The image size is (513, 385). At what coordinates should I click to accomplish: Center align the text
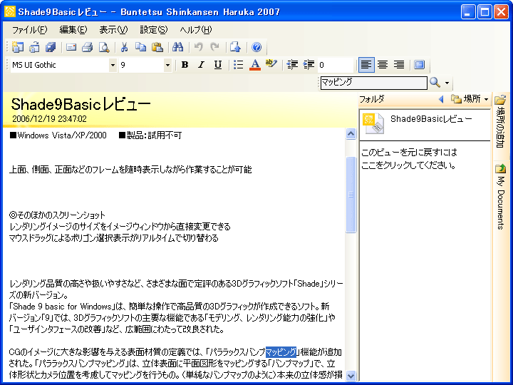[383, 65]
